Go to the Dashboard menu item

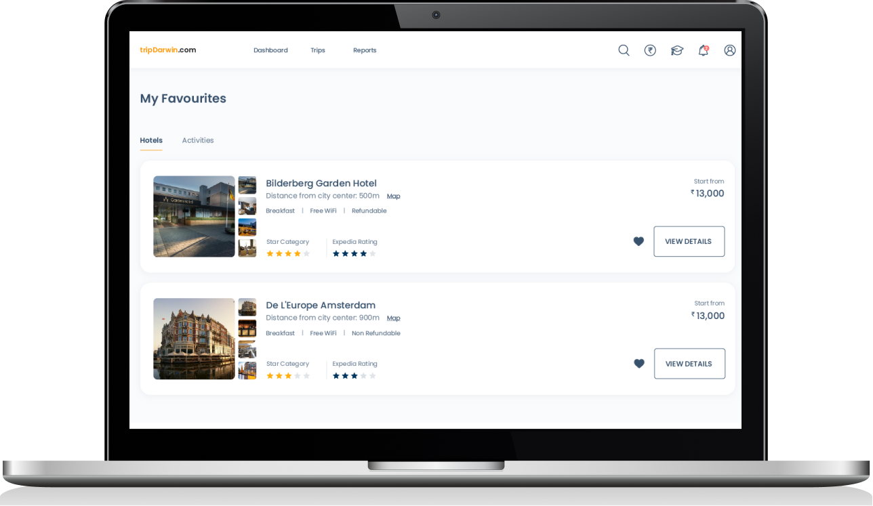pos(270,50)
